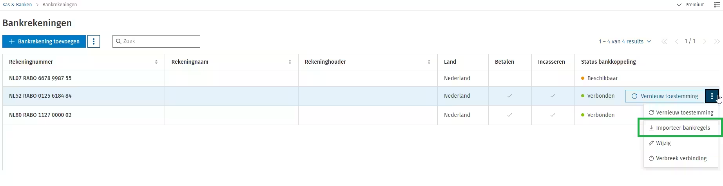Click the Bankrekening toevoegen button
The image size is (723, 186).
[x=44, y=41]
